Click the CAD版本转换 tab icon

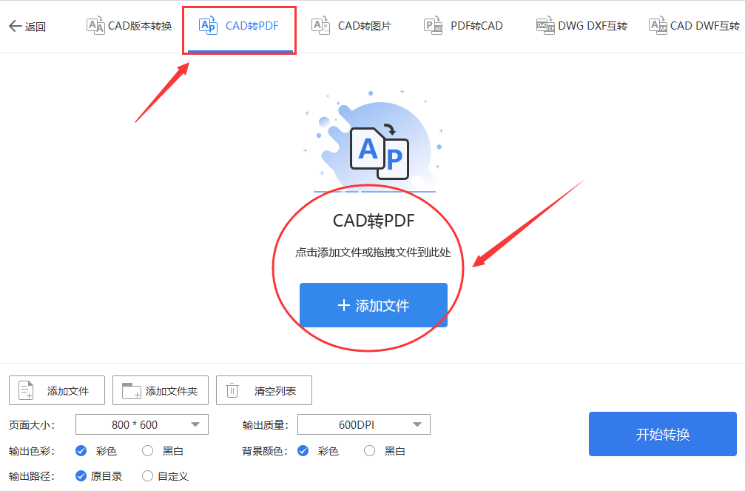95,25
